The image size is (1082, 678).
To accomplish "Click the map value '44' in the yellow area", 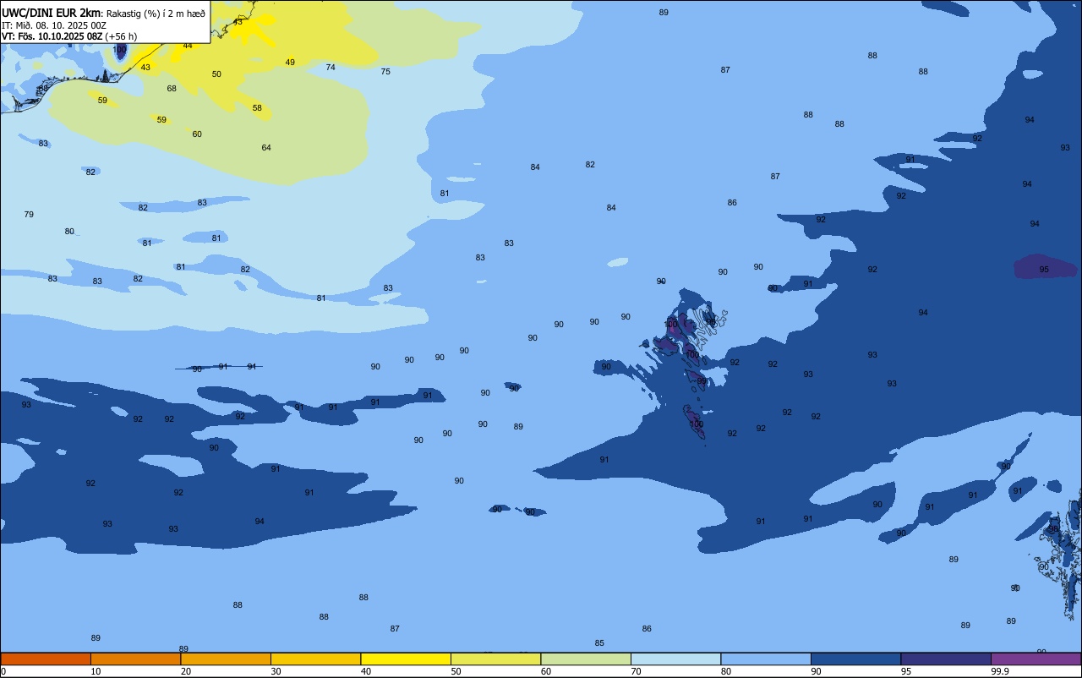I will [x=188, y=46].
